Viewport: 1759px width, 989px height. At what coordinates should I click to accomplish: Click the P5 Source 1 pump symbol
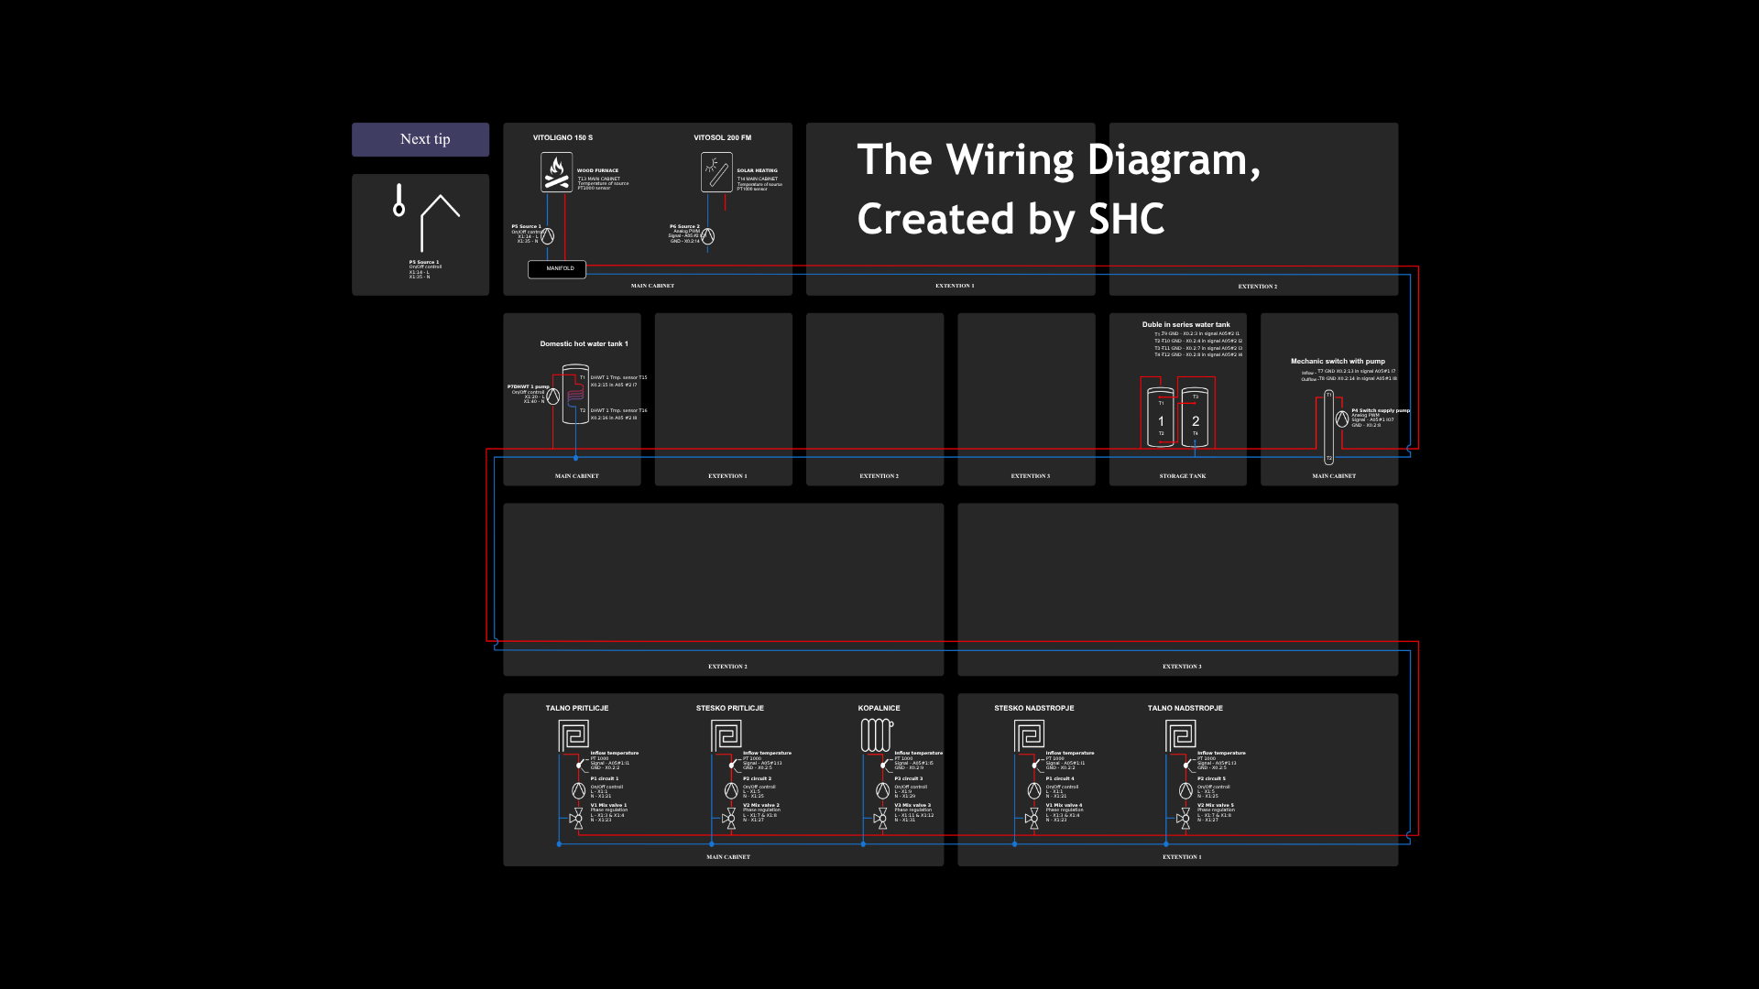point(548,236)
